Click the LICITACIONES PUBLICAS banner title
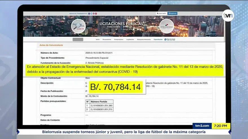 coord(121,24)
